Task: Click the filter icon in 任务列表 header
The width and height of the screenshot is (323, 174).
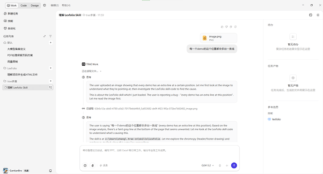Action: click(x=51, y=36)
